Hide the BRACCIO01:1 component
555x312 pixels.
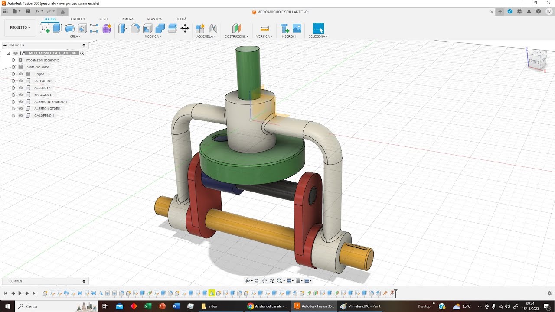click(21, 95)
